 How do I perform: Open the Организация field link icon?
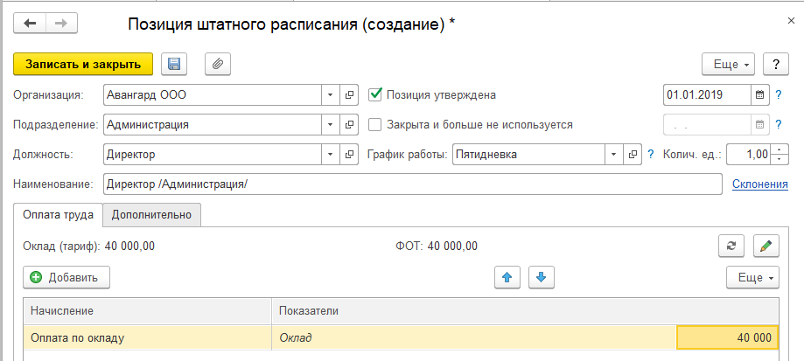[349, 94]
